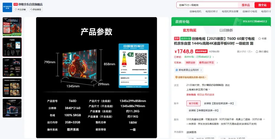Click the 满额返券 coupon tag
The height and width of the screenshot is (139, 275).
[190, 63]
